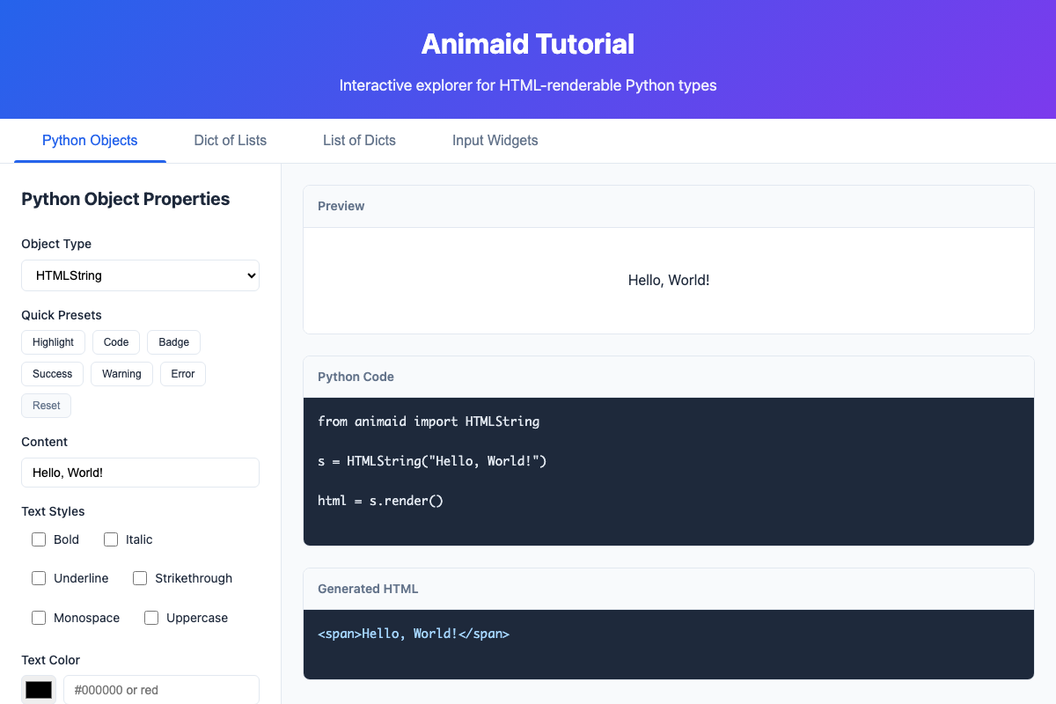Toggle the Monospace checkbox
Screen dimensions: 1056x704
pos(39,618)
